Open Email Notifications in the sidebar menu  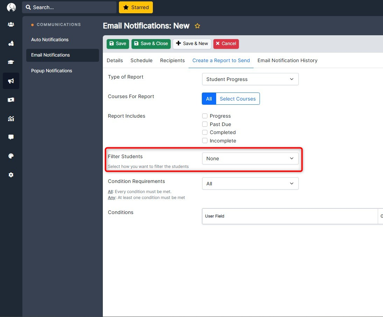(x=63, y=55)
